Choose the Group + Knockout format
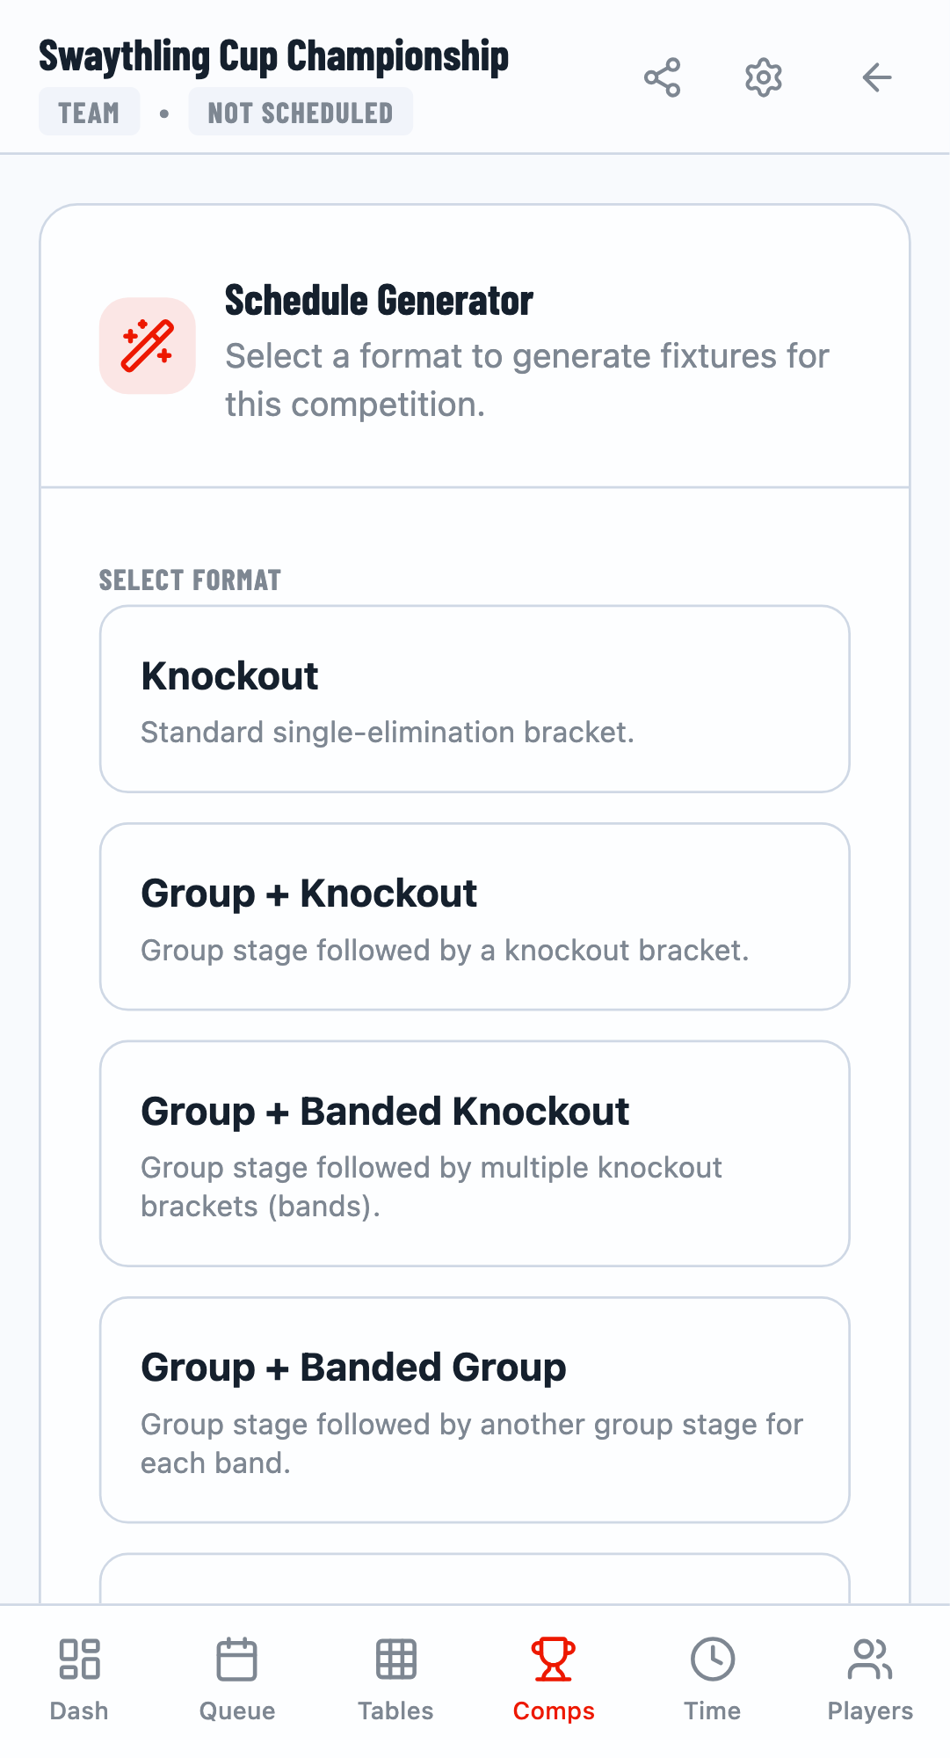This screenshot has width=950, height=1758. pyautogui.click(x=475, y=915)
